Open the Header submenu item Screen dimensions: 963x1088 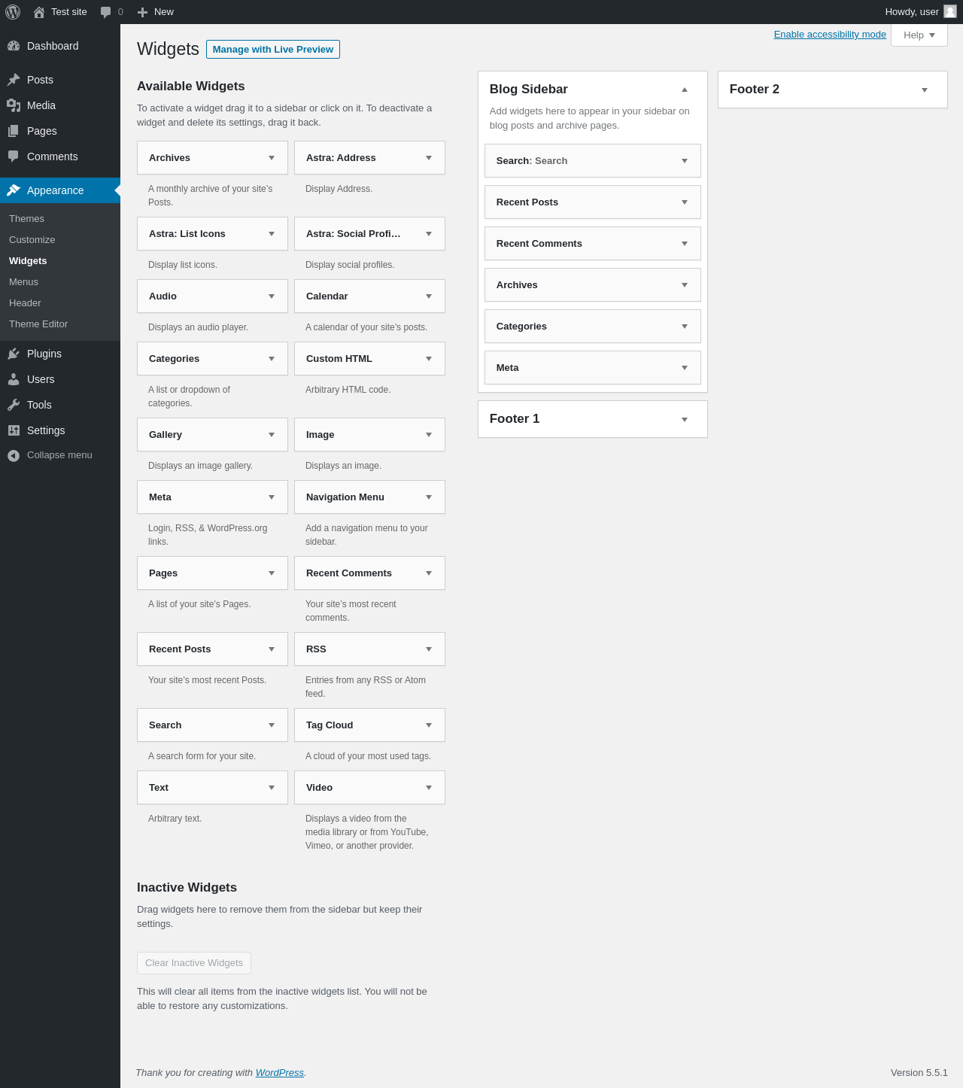pos(25,303)
